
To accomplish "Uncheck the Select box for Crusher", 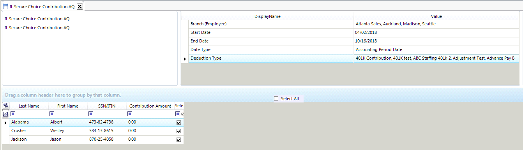I will (x=179, y=131).
